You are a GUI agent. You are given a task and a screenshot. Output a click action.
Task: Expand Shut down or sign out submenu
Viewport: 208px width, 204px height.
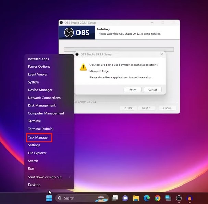49,177
